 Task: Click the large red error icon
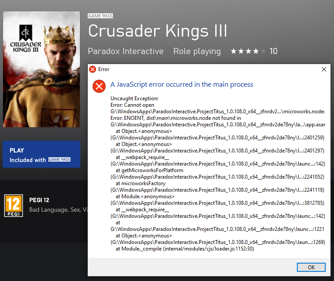pos(99,86)
